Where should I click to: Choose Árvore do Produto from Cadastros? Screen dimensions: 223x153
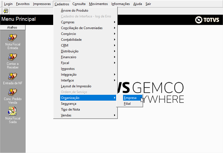(88, 11)
